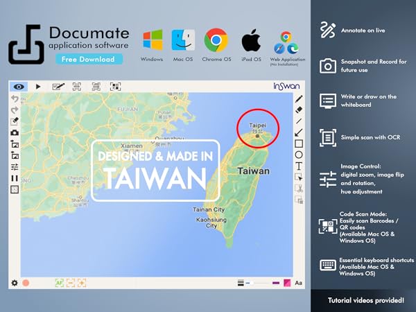Start recording with the red record button
416x312 pixels.
click(x=26, y=283)
